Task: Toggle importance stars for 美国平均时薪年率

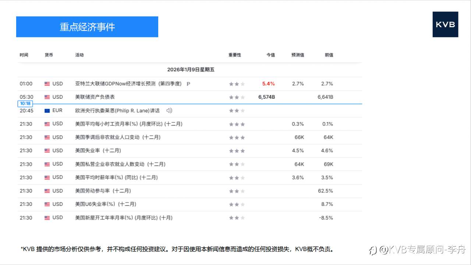Action: click(237, 177)
